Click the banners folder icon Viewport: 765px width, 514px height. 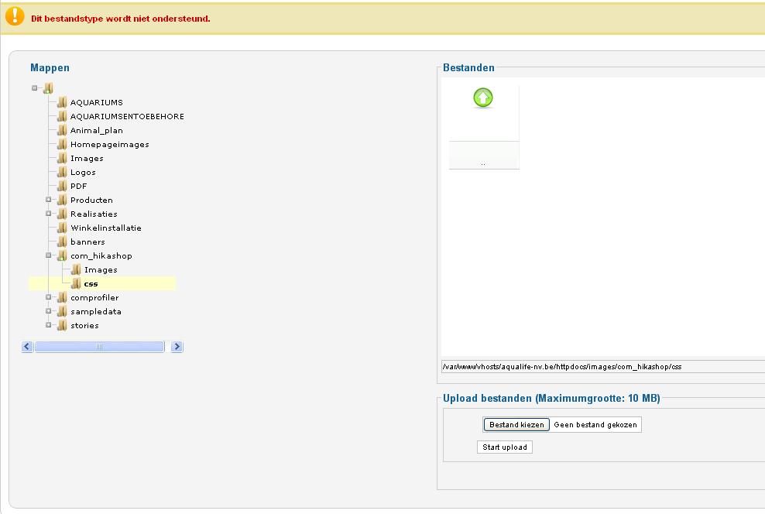(x=62, y=242)
